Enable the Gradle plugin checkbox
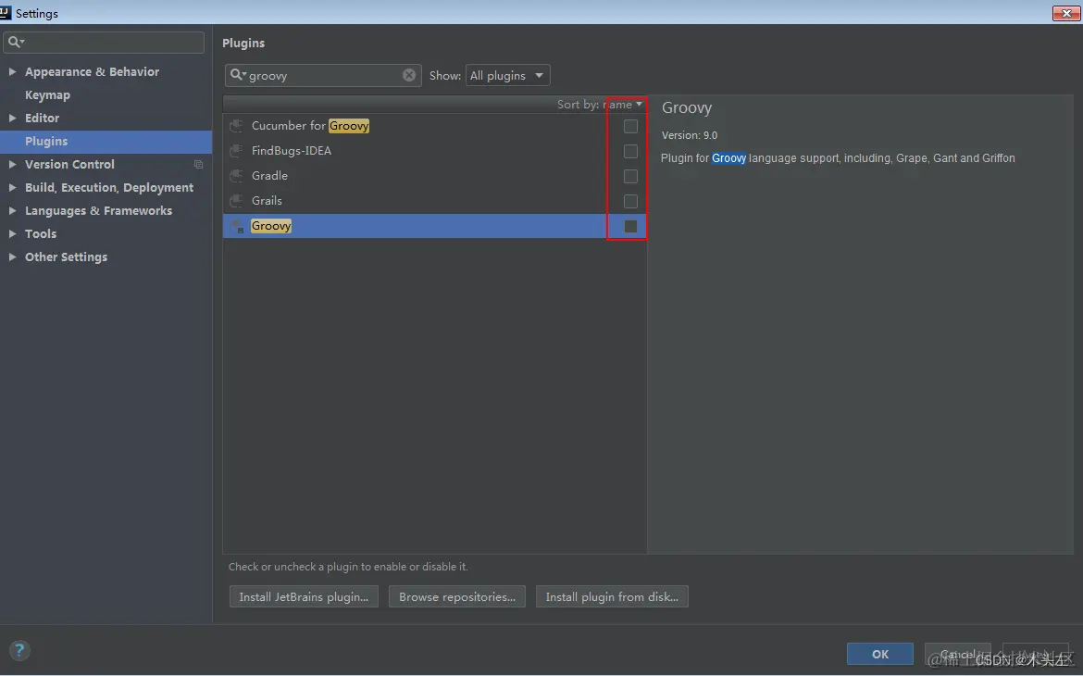The image size is (1083, 676). [x=630, y=176]
